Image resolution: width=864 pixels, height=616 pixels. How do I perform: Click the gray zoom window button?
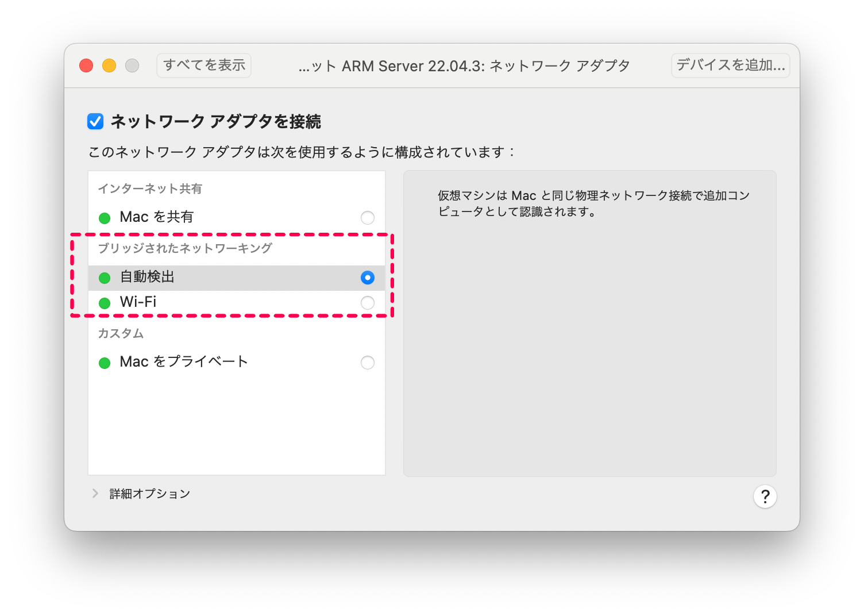point(132,66)
